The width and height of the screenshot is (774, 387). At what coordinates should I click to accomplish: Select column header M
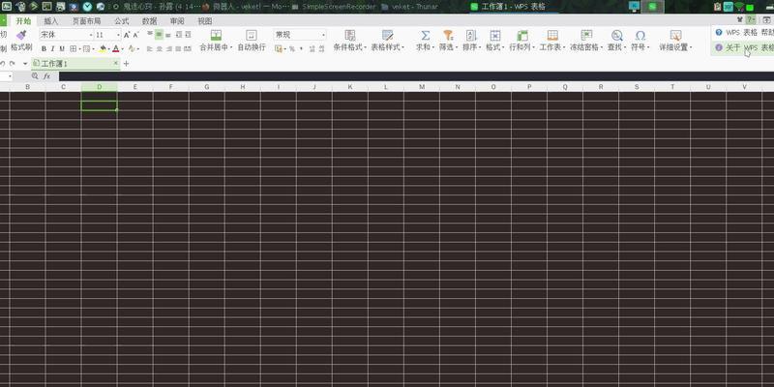coord(422,87)
